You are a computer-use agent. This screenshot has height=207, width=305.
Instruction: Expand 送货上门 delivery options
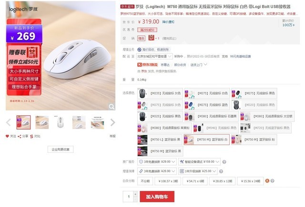pos(199,65)
